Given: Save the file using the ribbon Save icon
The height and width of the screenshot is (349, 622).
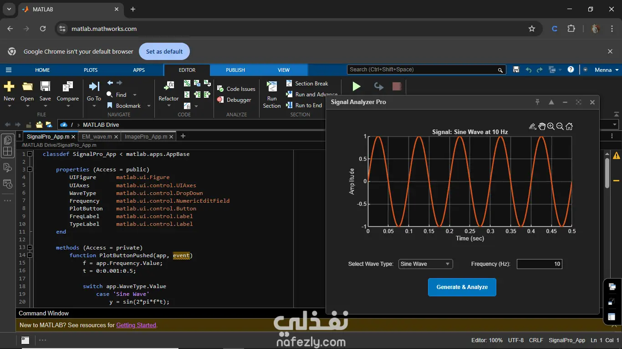Looking at the screenshot, I should click(x=45, y=86).
